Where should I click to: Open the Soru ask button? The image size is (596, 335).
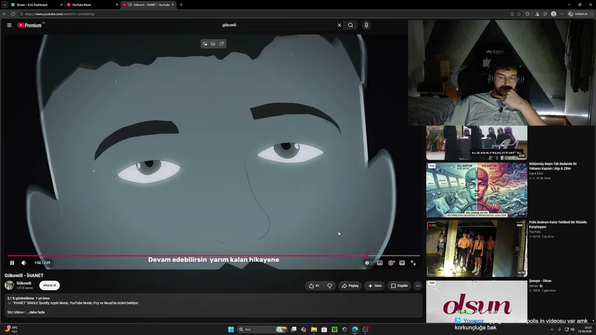tap(374, 286)
